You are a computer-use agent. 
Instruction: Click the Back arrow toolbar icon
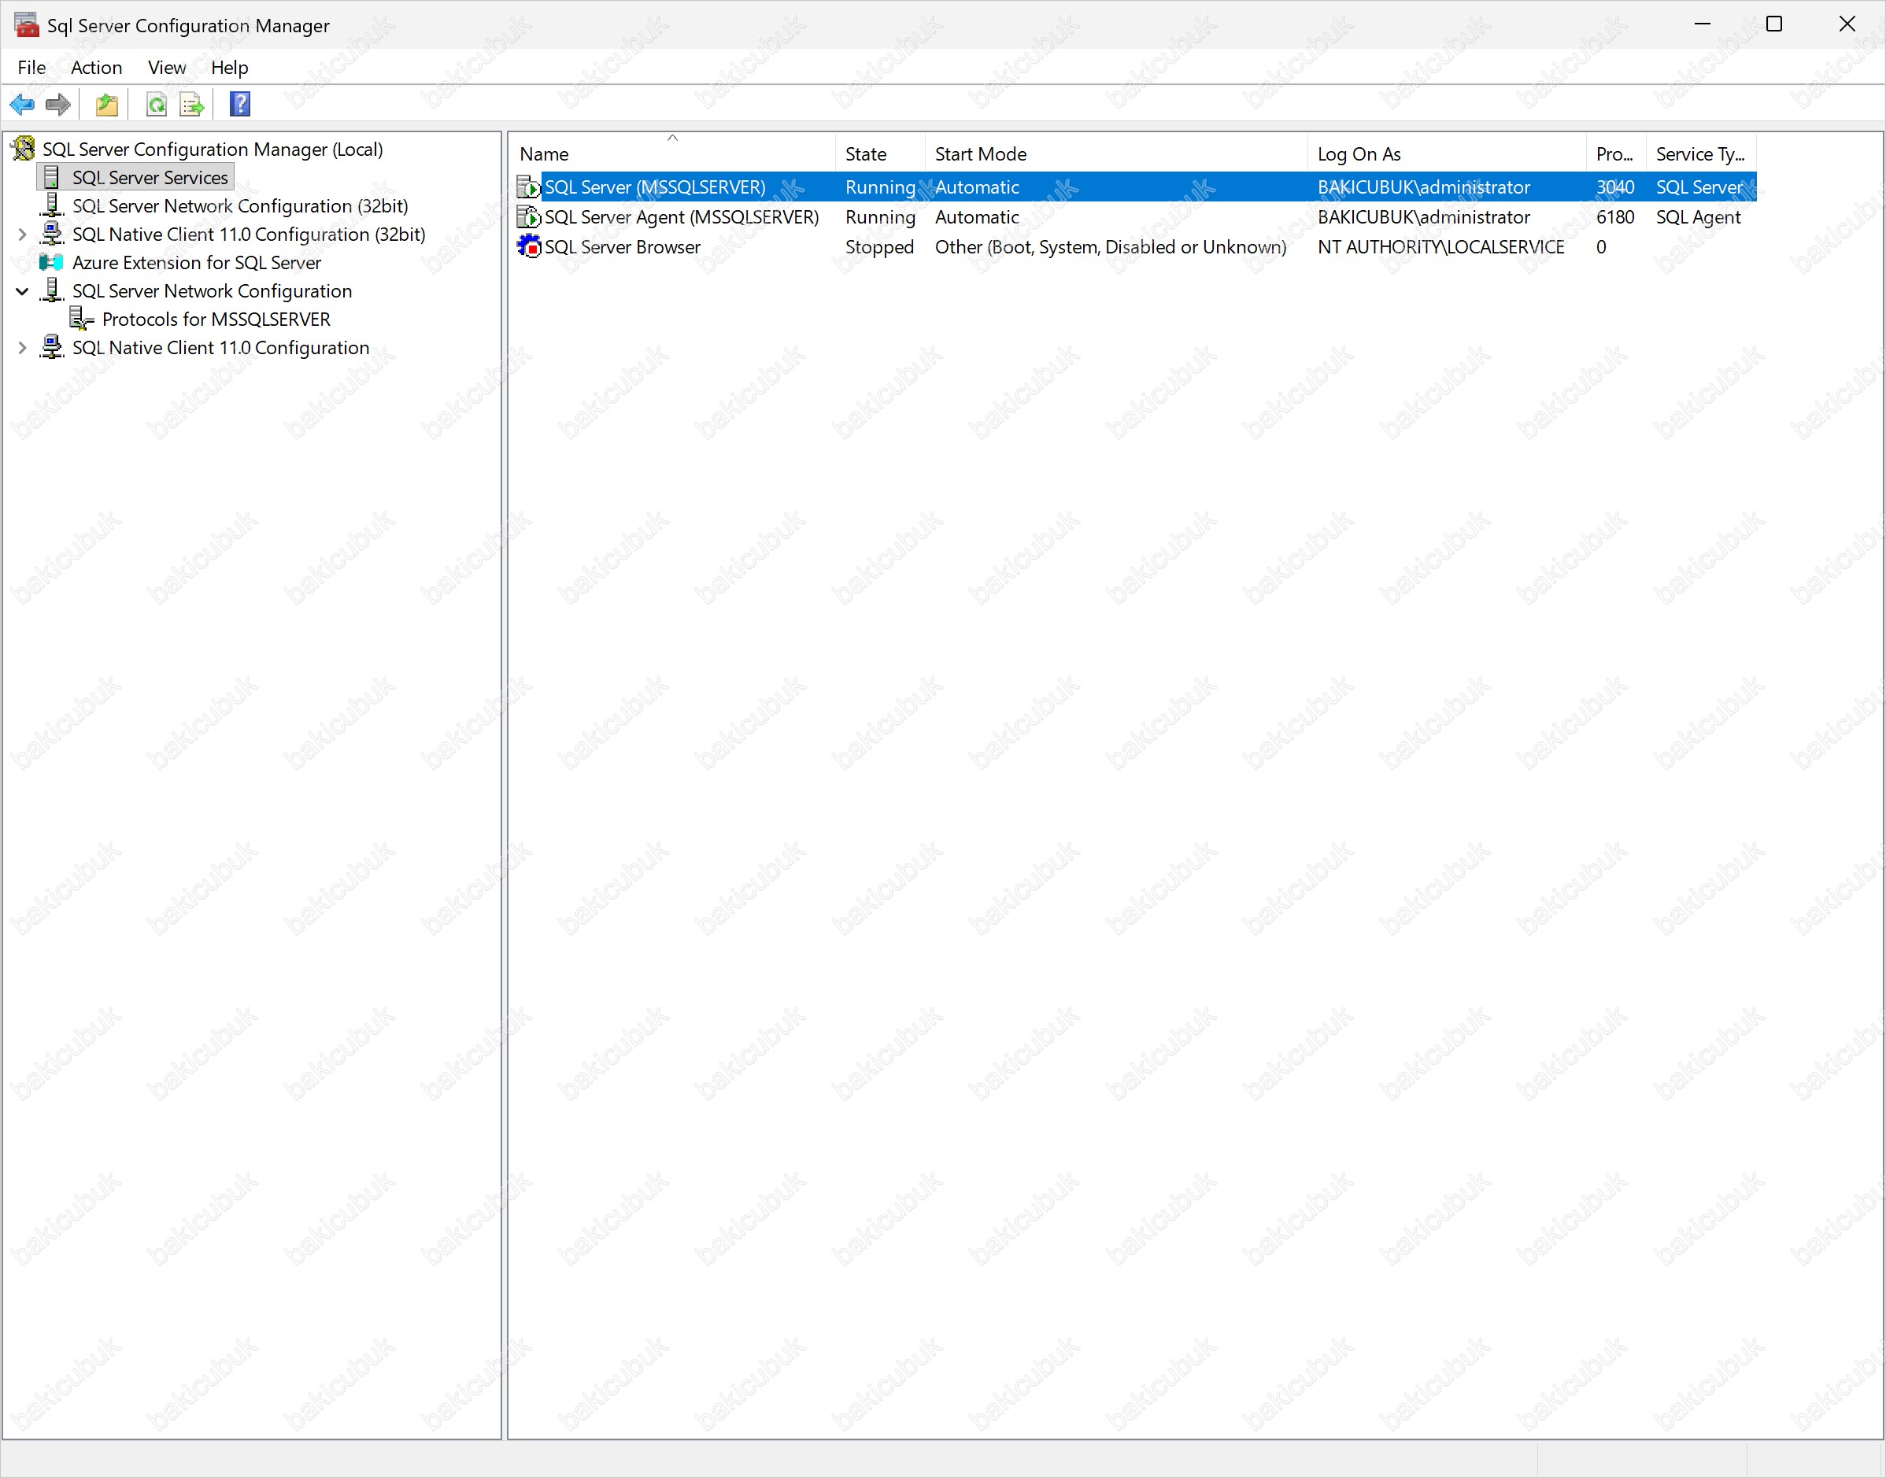[x=21, y=105]
